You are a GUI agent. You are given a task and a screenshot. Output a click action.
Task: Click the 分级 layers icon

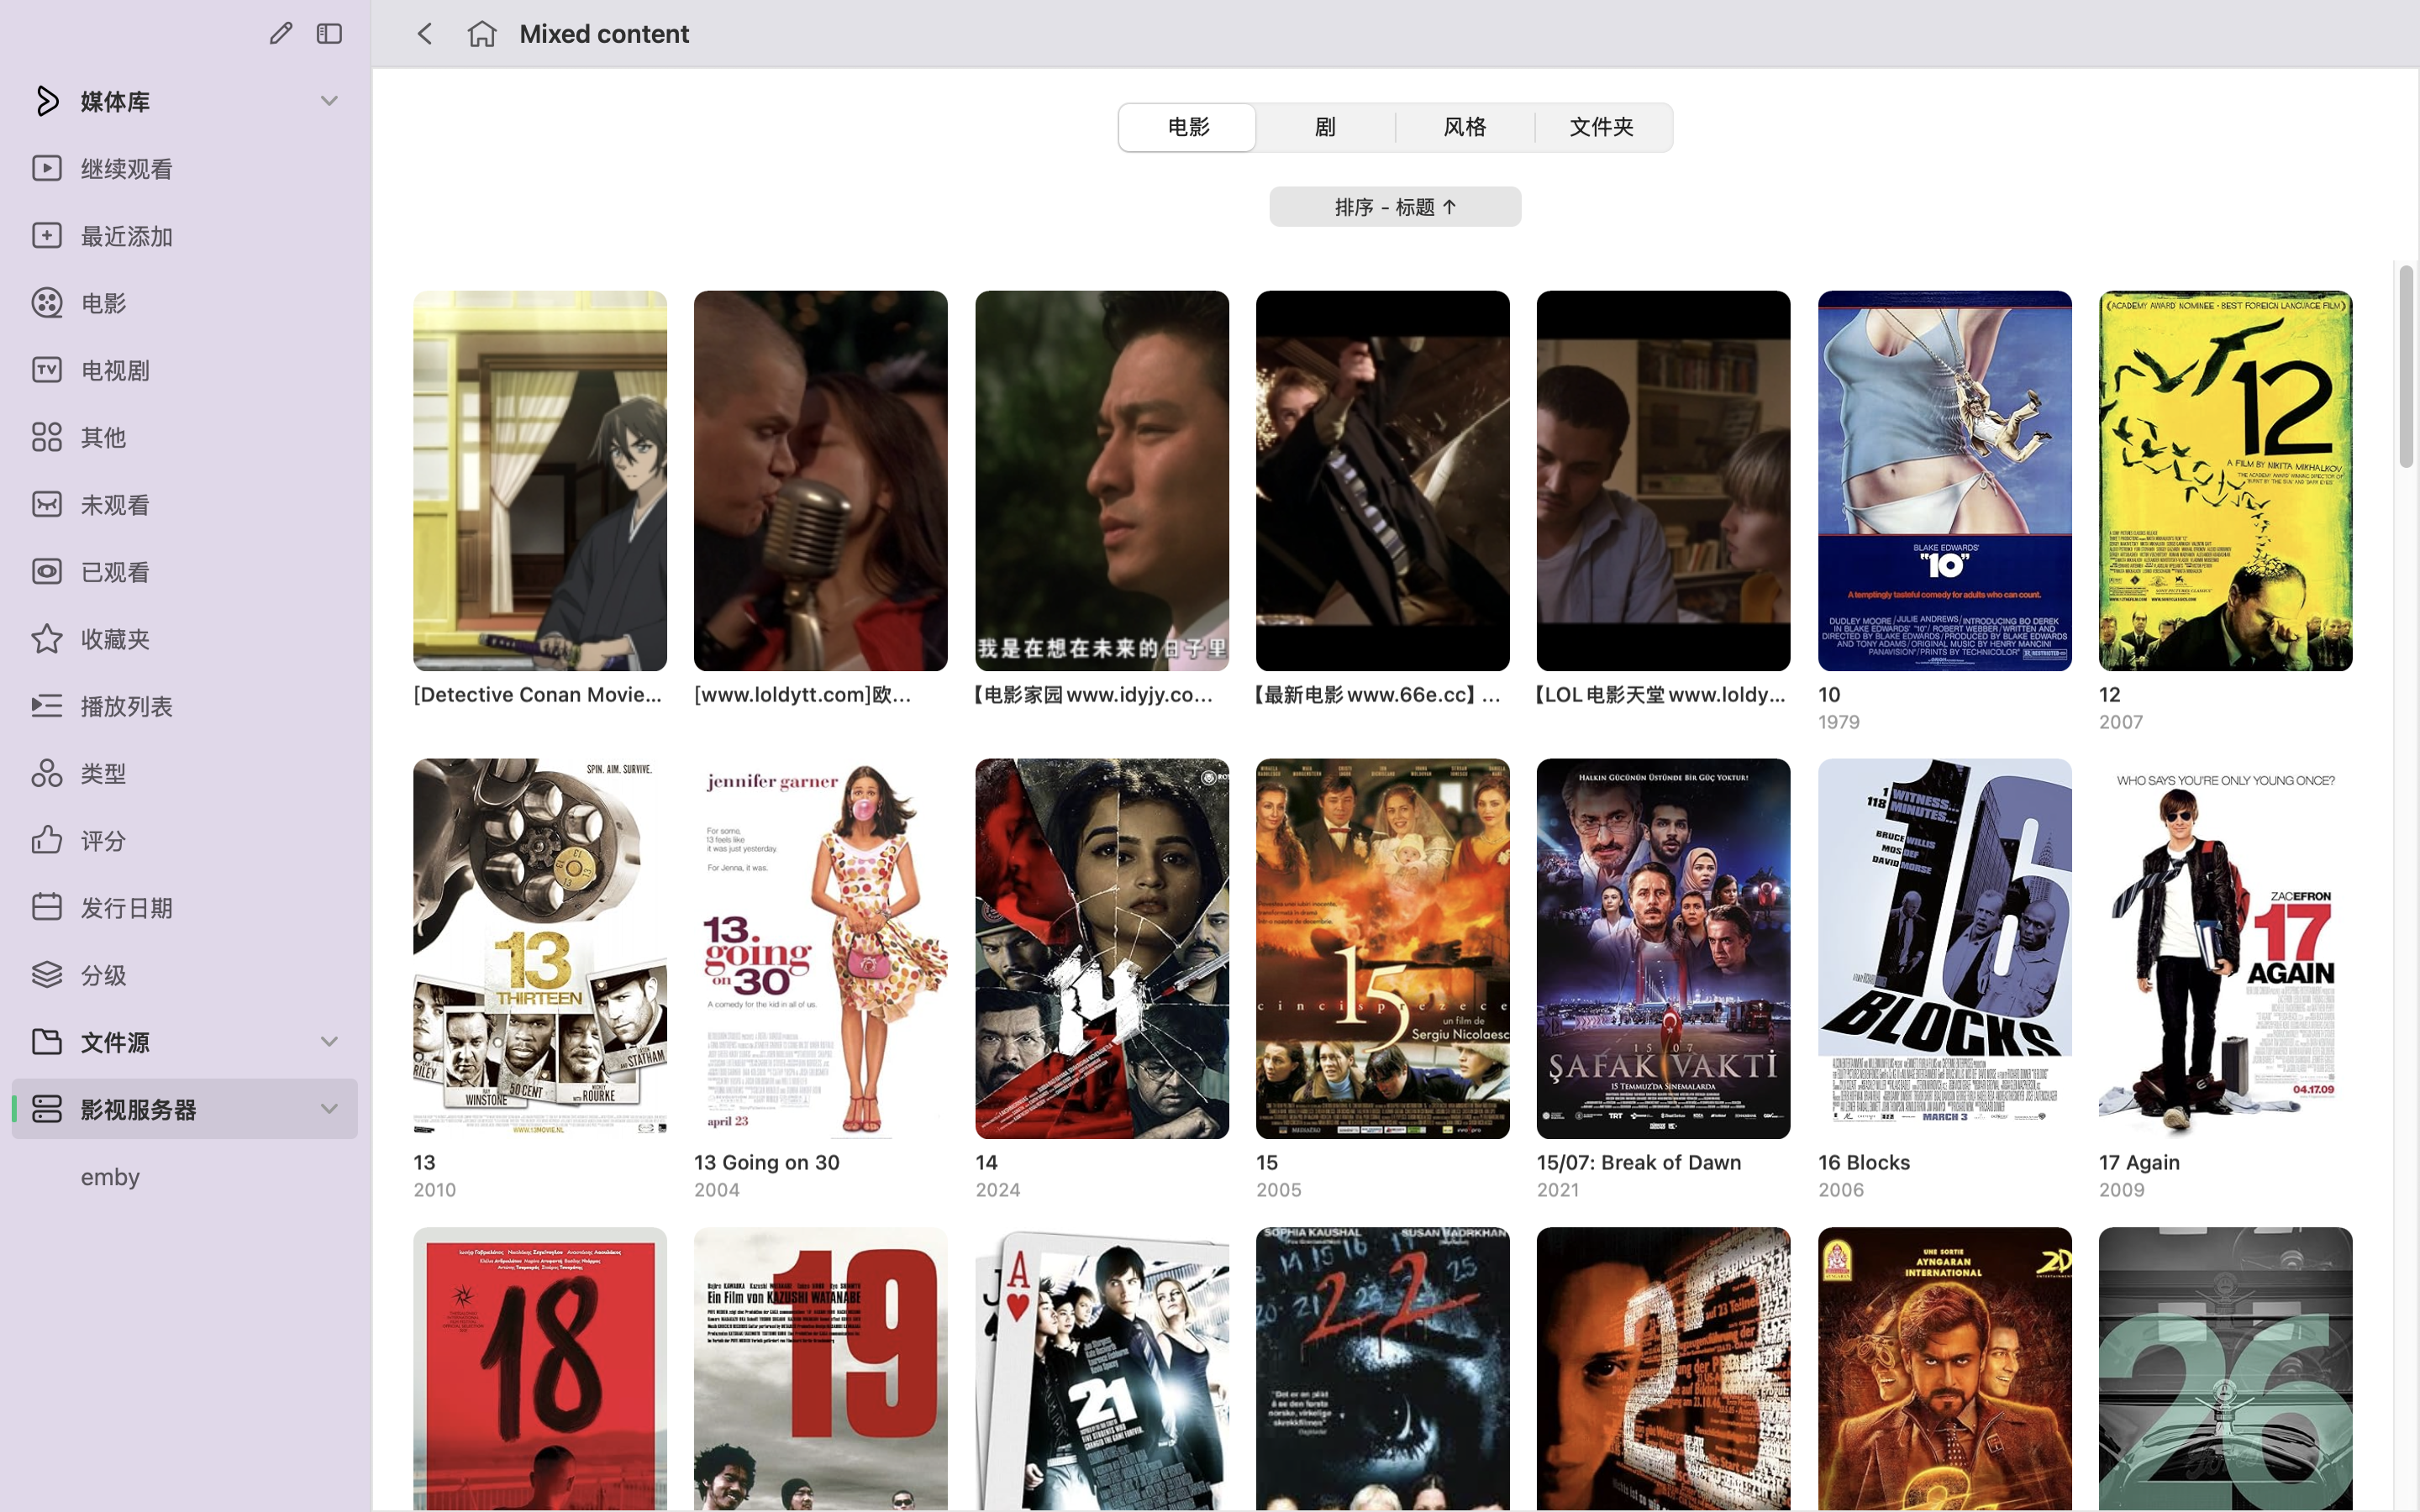(x=46, y=974)
